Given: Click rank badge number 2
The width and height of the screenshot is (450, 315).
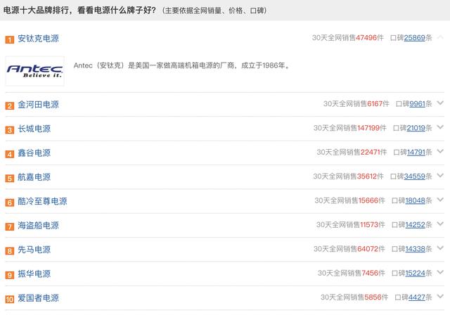Looking at the screenshot, I should coord(9,106).
